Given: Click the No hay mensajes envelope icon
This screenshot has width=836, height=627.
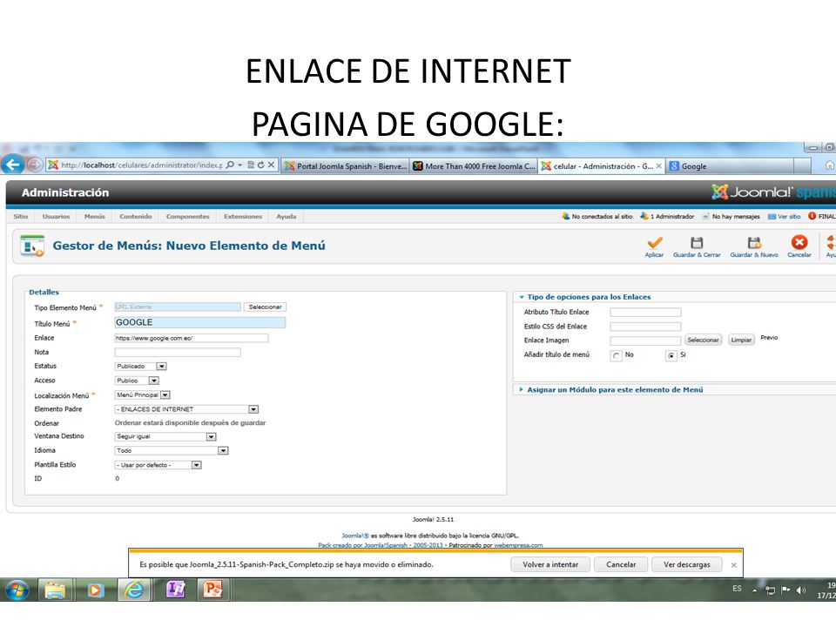Looking at the screenshot, I should click(x=706, y=217).
